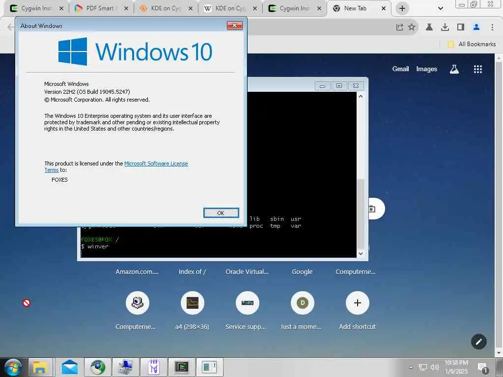Open computer setup icon on taskbar

tap(126, 367)
